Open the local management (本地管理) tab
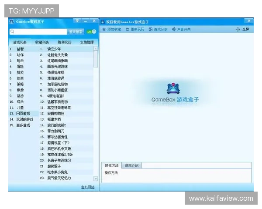262x209 pixels. pos(87,42)
